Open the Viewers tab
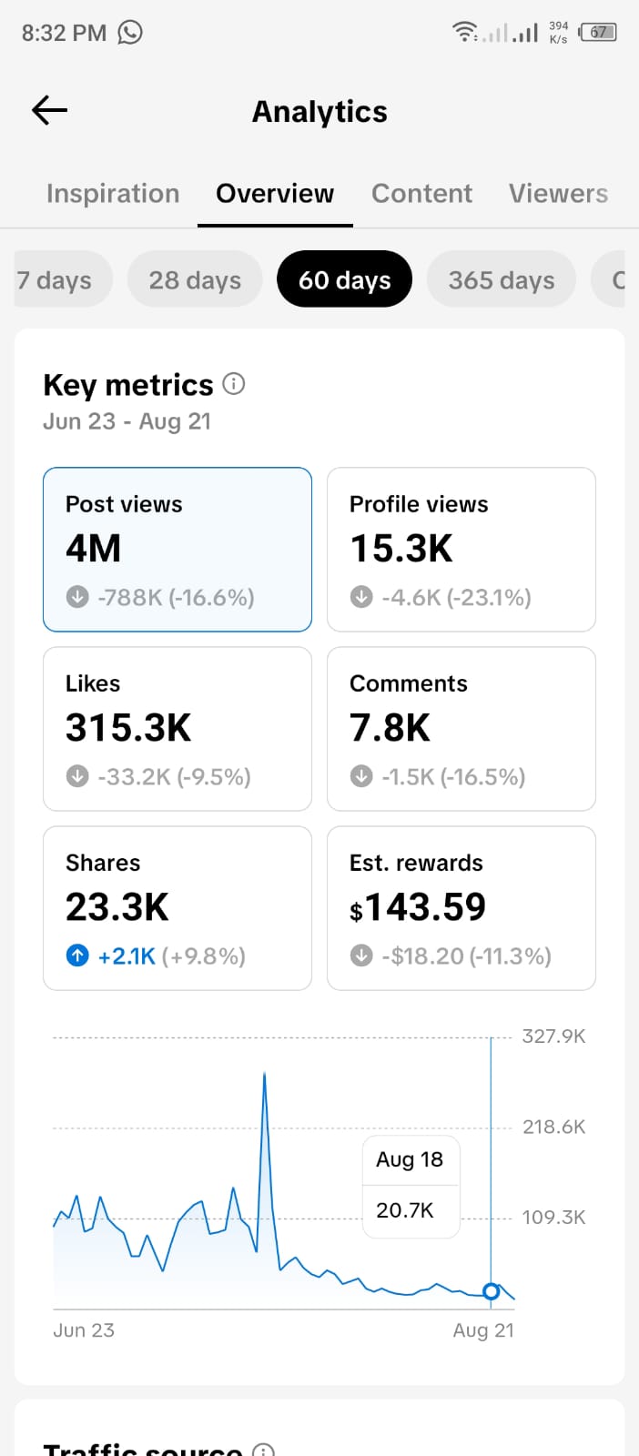The height and width of the screenshot is (1456, 639). (x=558, y=194)
